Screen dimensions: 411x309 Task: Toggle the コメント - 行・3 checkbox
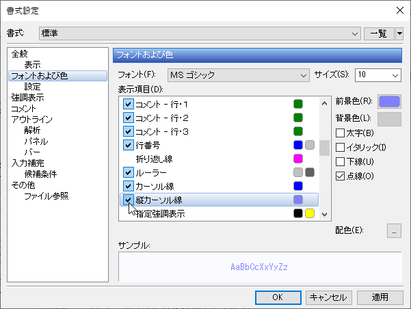tap(128, 131)
